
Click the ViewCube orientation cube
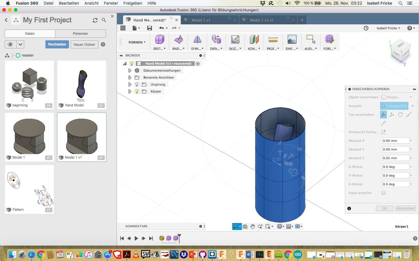401,51
